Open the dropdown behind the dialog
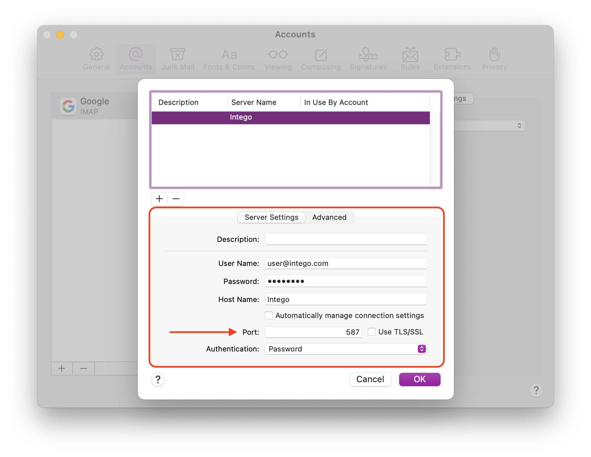Image resolution: width=591 pixels, height=457 pixels. click(x=490, y=126)
